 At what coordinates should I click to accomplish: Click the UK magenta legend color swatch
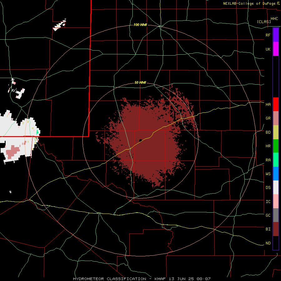(x=276, y=49)
